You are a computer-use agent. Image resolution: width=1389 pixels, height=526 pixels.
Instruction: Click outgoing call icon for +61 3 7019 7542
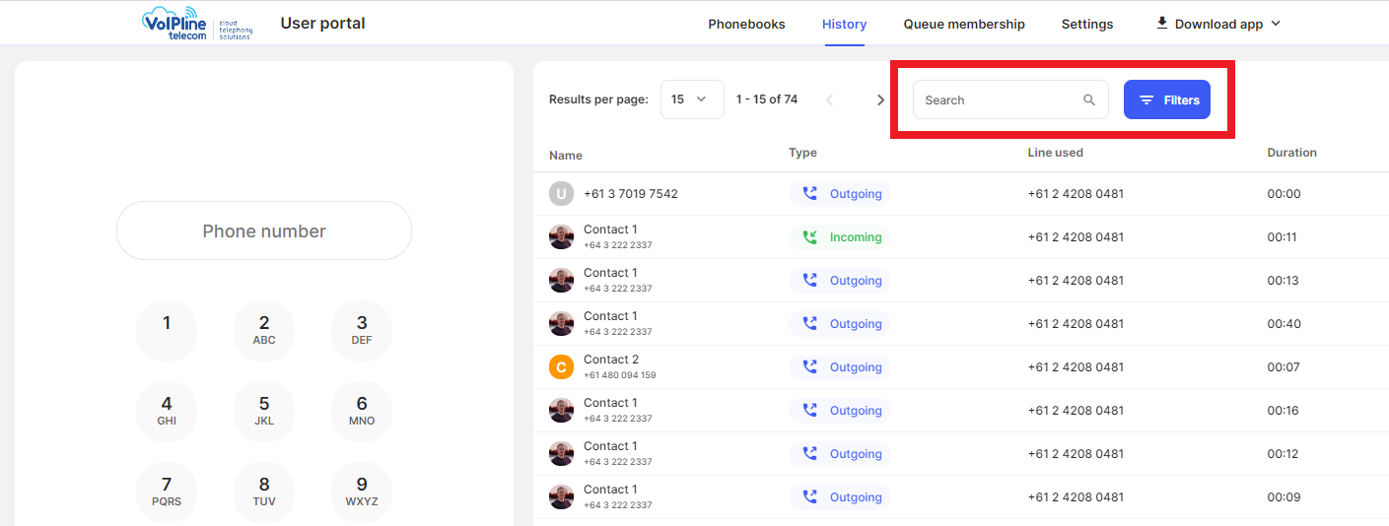pyautogui.click(x=810, y=194)
